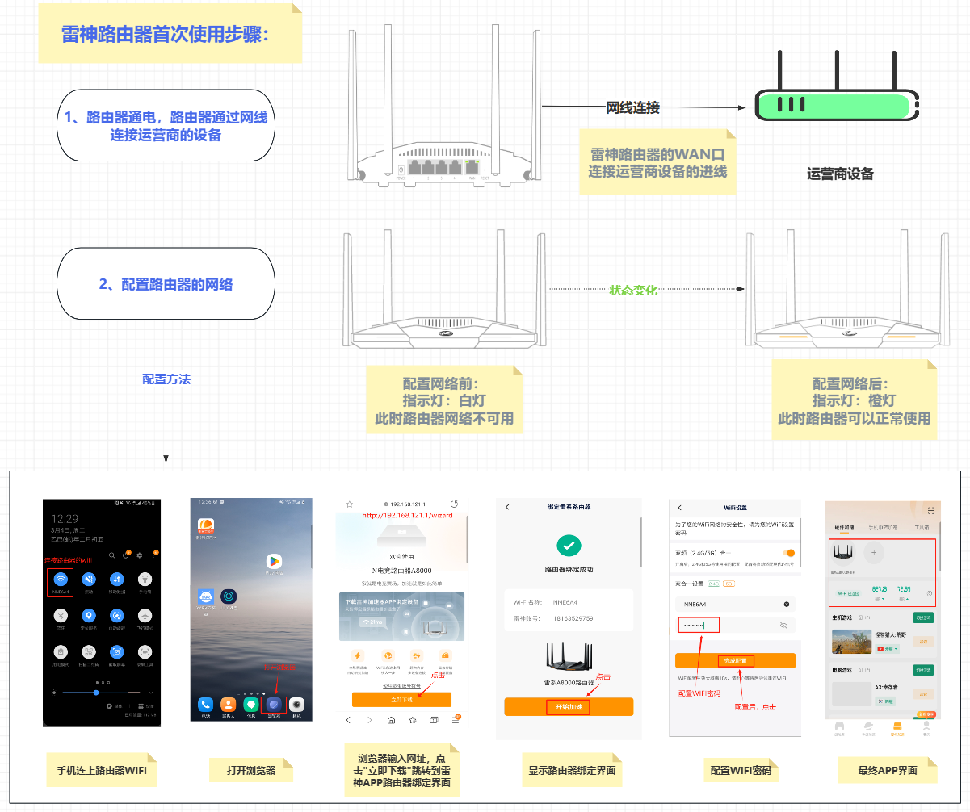Tap the WiFi quick-settings toggle labeled NNE6A4
The width and height of the screenshot is (970, 812).
[x=61, y=579]
